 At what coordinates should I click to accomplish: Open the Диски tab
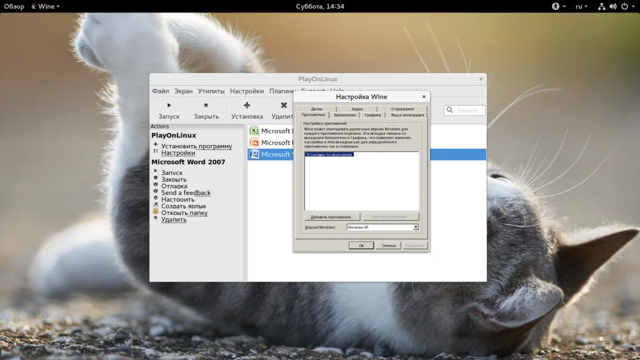coord(317,109)
